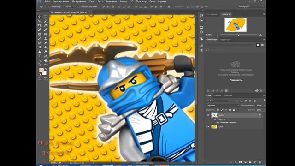The width and height of the screenshot is (295, 166).
Task: Select the Blur tool droplet icon
Action: point(46,47)
